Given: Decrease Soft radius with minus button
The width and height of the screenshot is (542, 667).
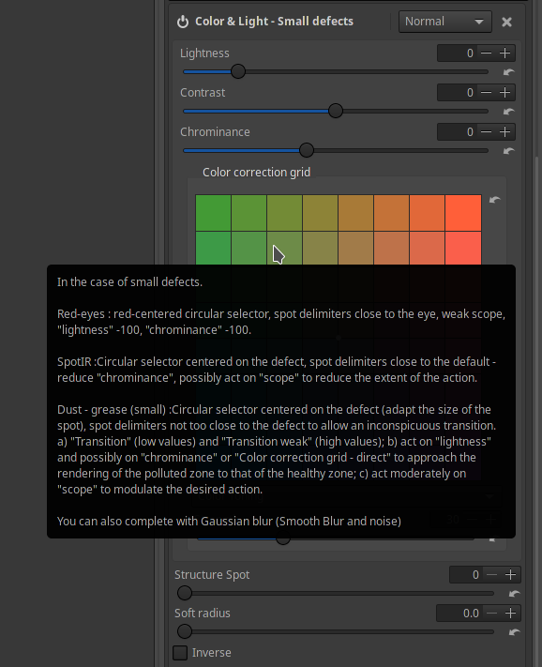Looking at the screenshot, I should click(491, 614).
